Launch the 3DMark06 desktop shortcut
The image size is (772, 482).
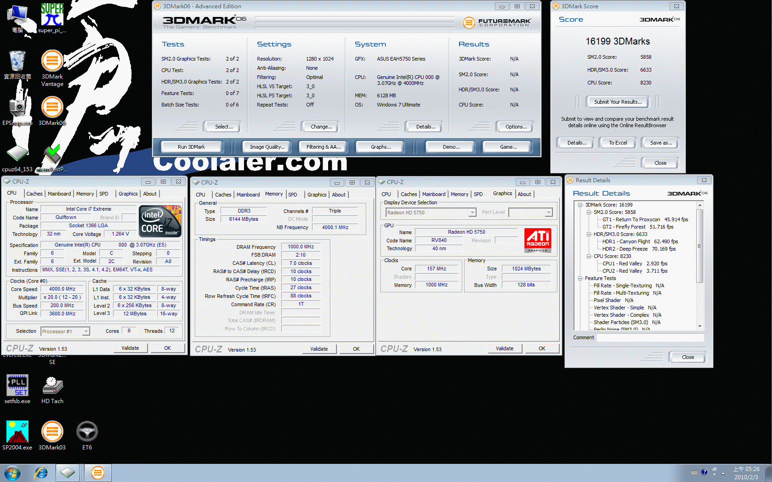(x=52, y=111)
